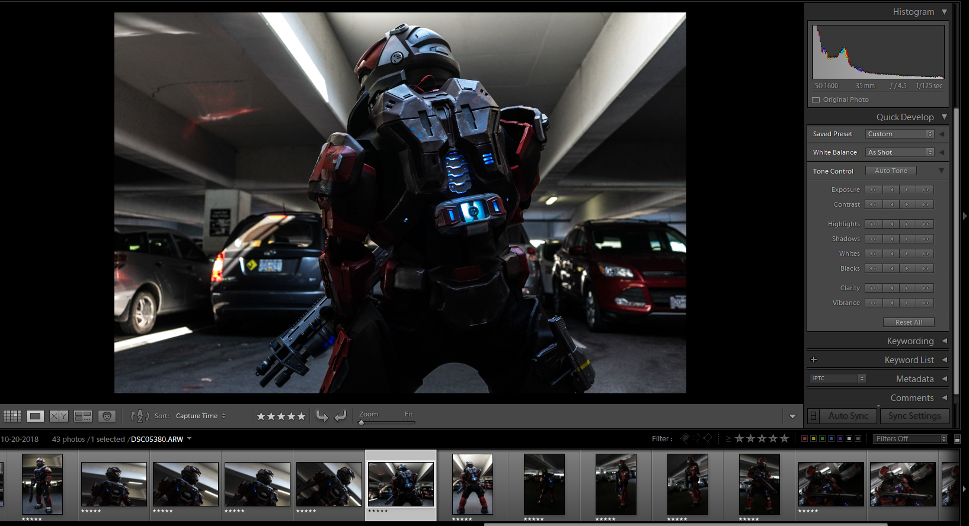Expand the Keywording panel

[944, 341]
